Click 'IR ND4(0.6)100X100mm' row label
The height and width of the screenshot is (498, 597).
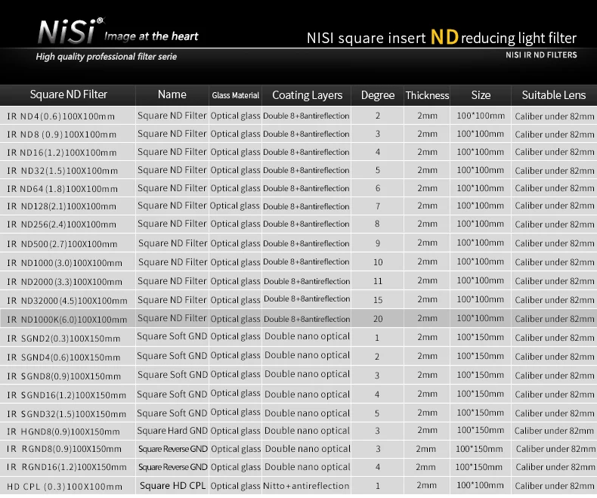60,116
